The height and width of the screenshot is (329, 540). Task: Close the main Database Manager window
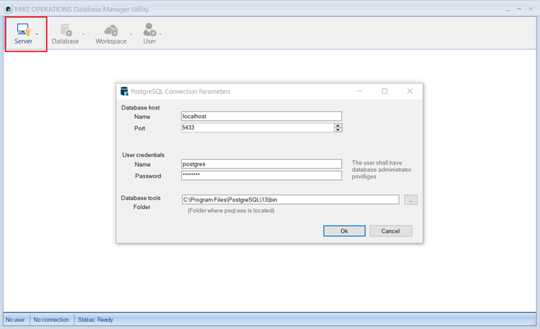pyautogui.click(x=531, y=10)
